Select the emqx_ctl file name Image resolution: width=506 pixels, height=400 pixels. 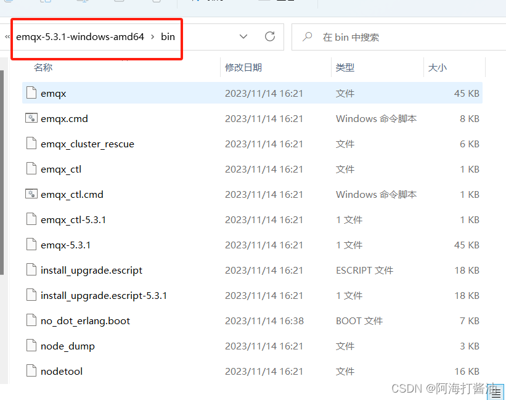tap(61, 169)
